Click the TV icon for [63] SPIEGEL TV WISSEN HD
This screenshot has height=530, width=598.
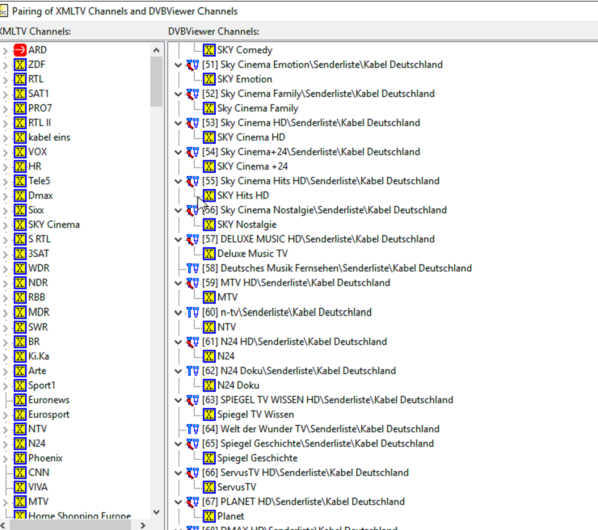(x=192, y=400)
